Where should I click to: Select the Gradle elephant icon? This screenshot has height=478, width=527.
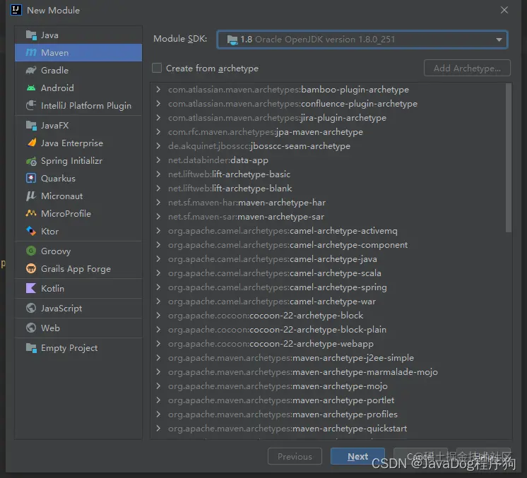[31, 70]
